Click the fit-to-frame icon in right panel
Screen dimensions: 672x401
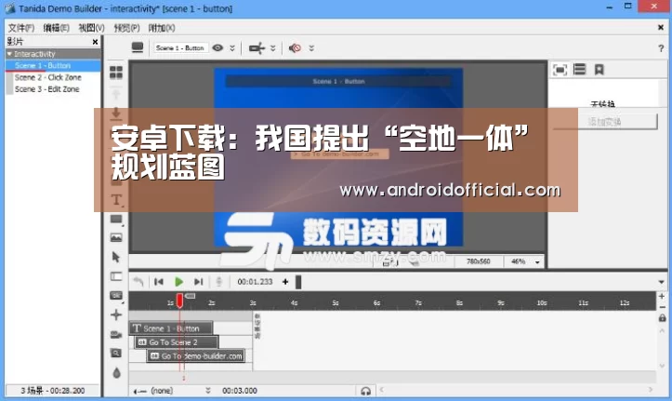[560, 70]
